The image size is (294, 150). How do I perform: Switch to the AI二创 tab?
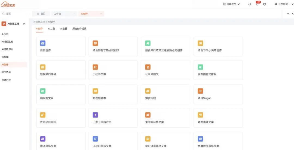[x=51, y=28]
